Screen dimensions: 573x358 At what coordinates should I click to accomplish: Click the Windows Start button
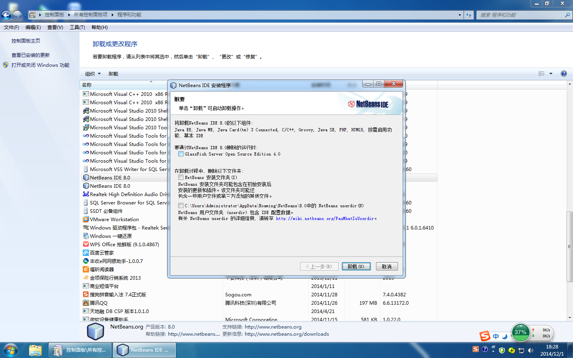click(11, 350)
